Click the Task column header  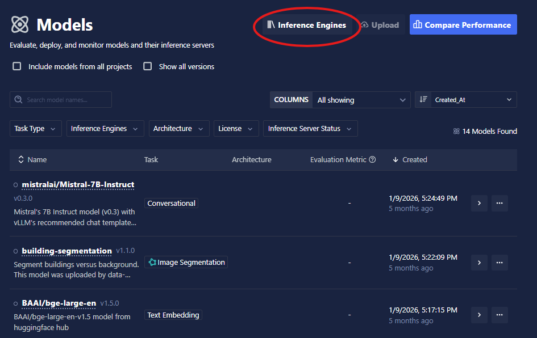pyautogui.click(x=151, y=159)
